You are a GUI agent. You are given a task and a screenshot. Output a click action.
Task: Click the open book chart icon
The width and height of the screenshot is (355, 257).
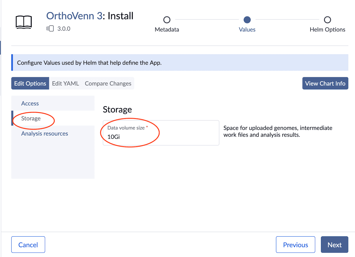tap(24, 22)
